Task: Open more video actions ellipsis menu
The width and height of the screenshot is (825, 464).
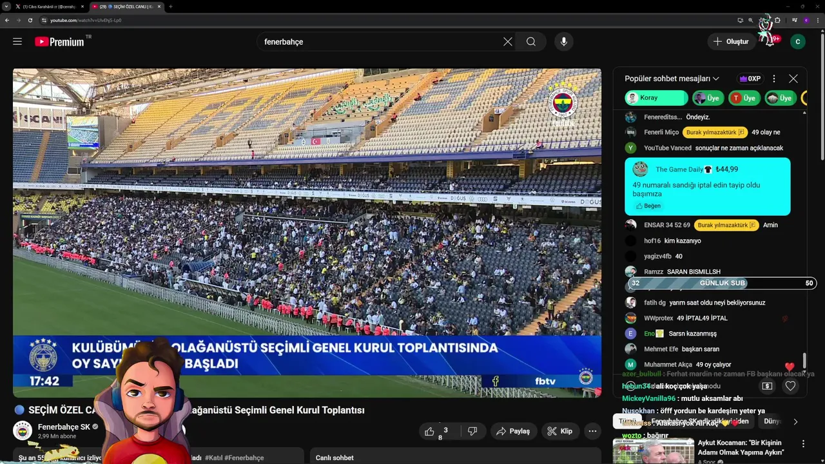Action: 592,431
